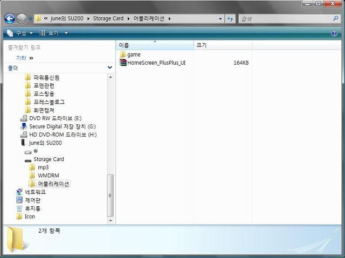Select 'june의 SU200' label in folder tree
The height and width of the screenshot is (258, 345).
(x=45, y=143)
